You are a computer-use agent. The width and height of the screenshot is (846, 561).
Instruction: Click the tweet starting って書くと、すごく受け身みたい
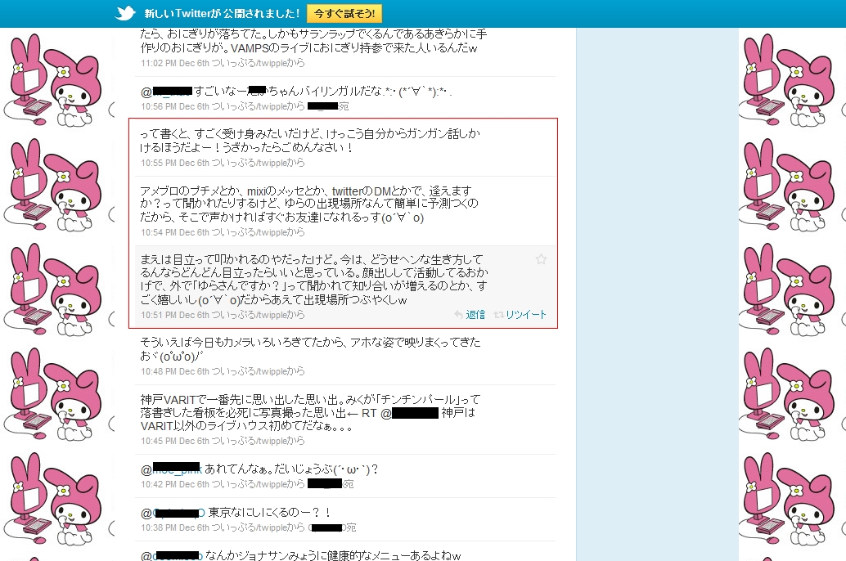pyautogui.click(x=310, y=141)
